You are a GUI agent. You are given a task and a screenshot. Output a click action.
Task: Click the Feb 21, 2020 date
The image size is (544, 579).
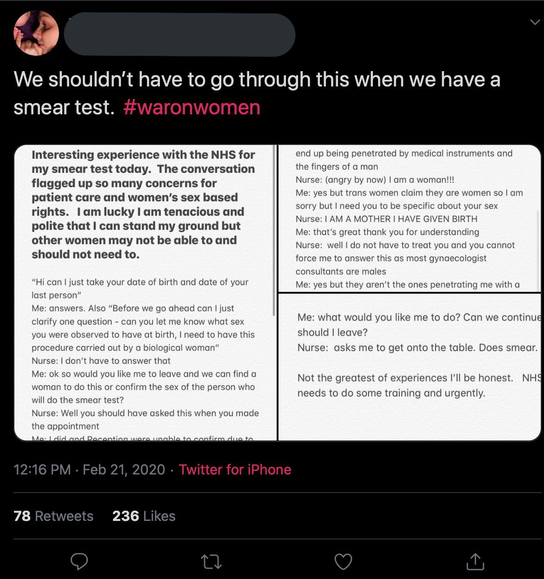[x=124, y=469]
